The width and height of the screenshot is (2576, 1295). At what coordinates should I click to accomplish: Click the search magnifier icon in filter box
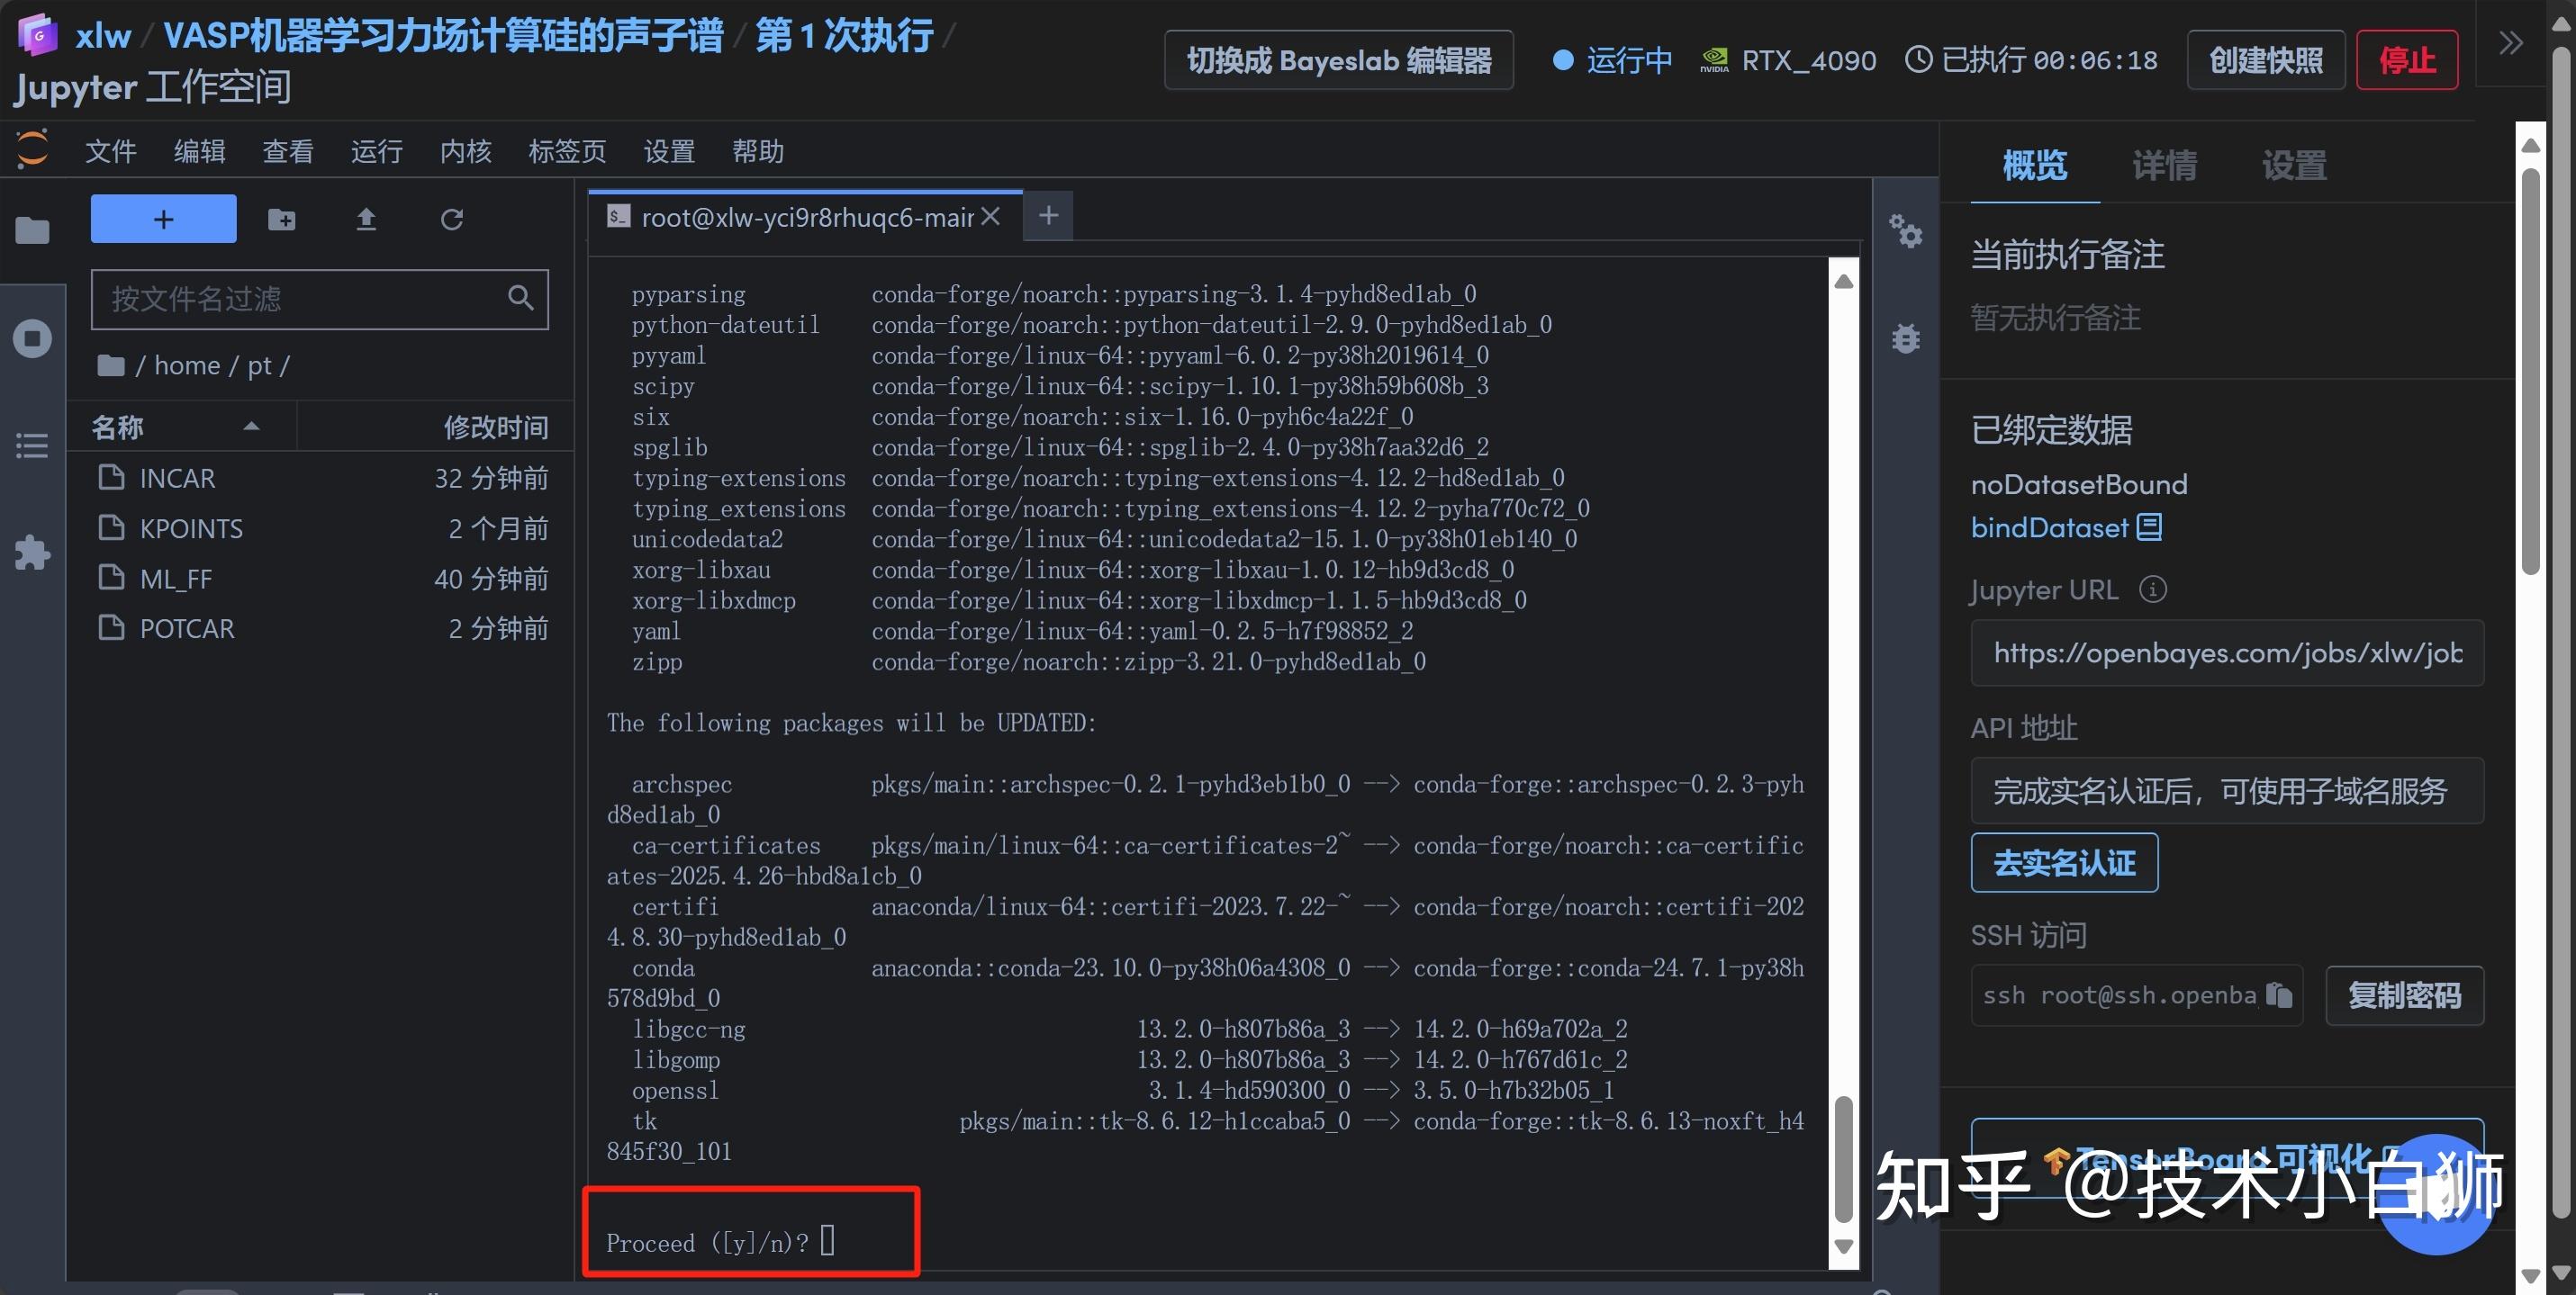pyautogui.click(x=520, y=297)
